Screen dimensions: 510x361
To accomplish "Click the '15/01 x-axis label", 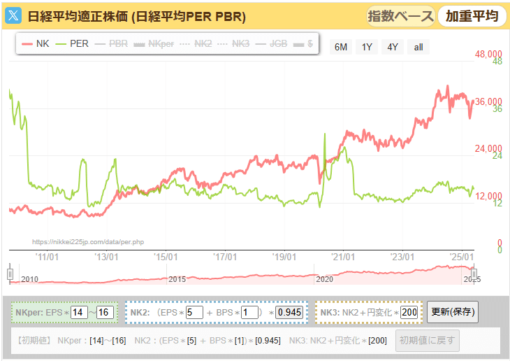I will (166, 257).
